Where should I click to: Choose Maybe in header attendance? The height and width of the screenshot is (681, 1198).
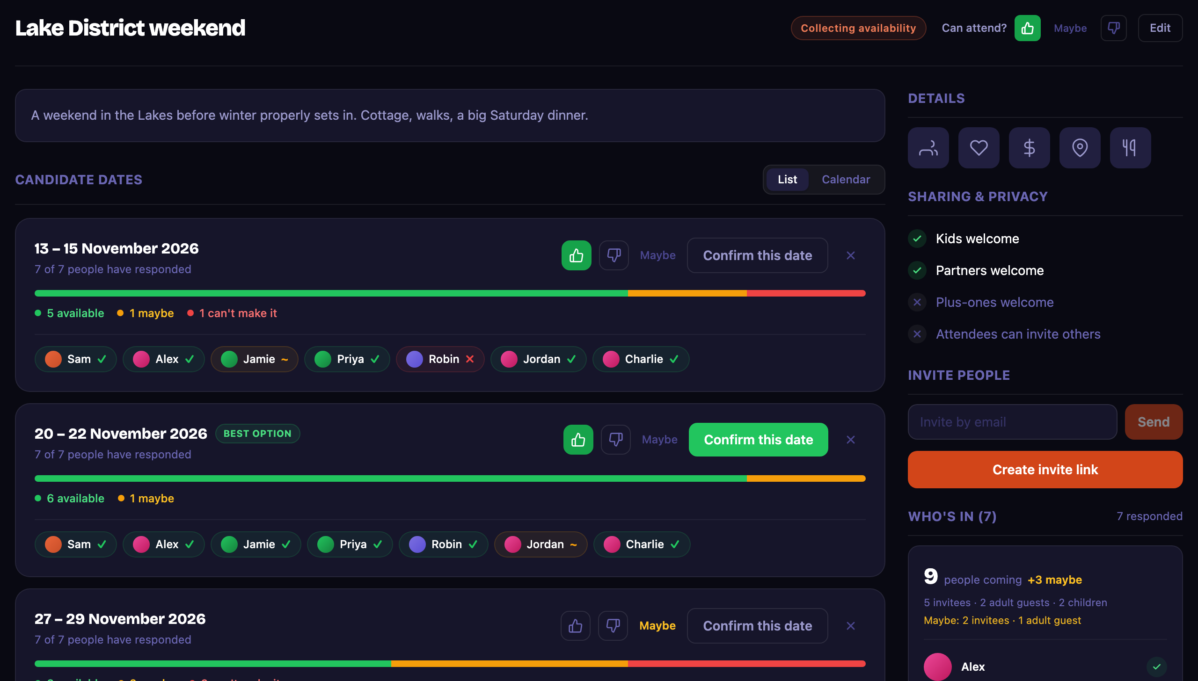[x=1070, y=28]
